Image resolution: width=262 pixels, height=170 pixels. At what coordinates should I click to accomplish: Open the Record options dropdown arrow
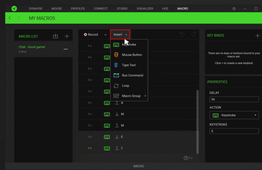tap(105, 35)
